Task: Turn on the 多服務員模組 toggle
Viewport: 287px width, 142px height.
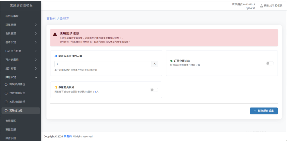Action: pos(154,90)
